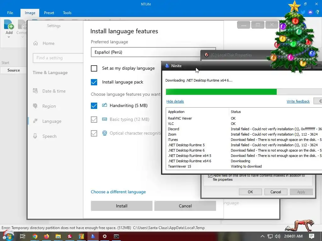Viewport: 322px width, 241px height.
Task: Open the File menu in NTLite
Action: (x=10, y=13)
